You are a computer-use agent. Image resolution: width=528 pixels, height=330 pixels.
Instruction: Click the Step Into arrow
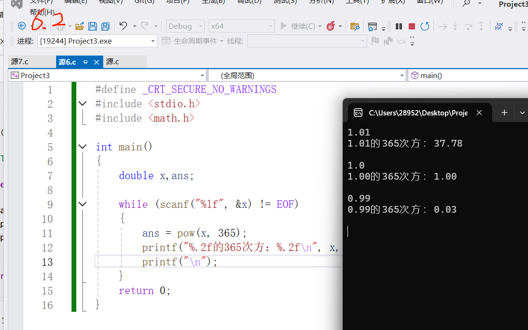coord(455,26)
